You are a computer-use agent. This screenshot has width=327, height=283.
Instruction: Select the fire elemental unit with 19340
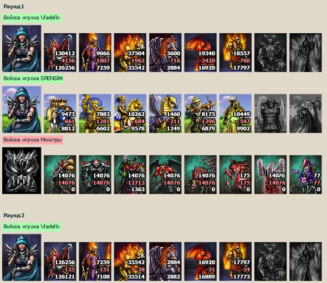pos(201,53)
